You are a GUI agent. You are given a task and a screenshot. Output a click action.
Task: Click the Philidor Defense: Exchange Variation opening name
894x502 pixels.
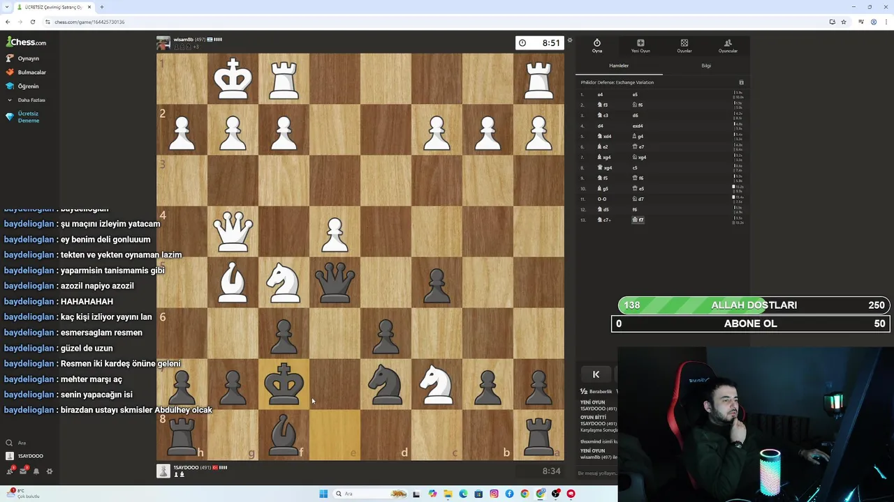coord(617,82)
